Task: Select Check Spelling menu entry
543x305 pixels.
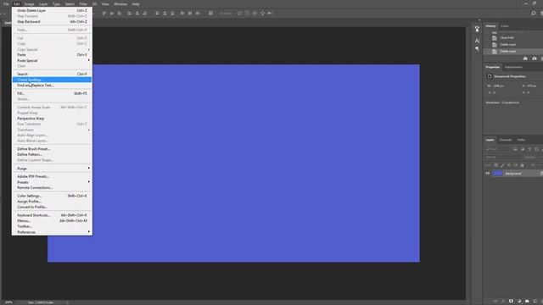Action: tap(52, 80)
